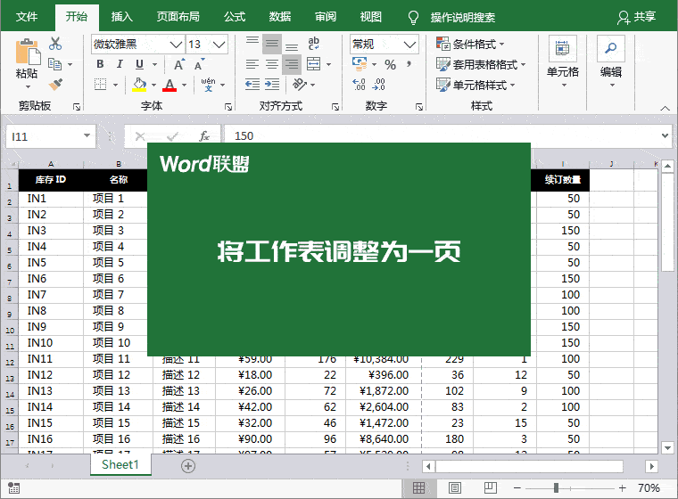Open the number format dropdown

[x=409, y=44]
